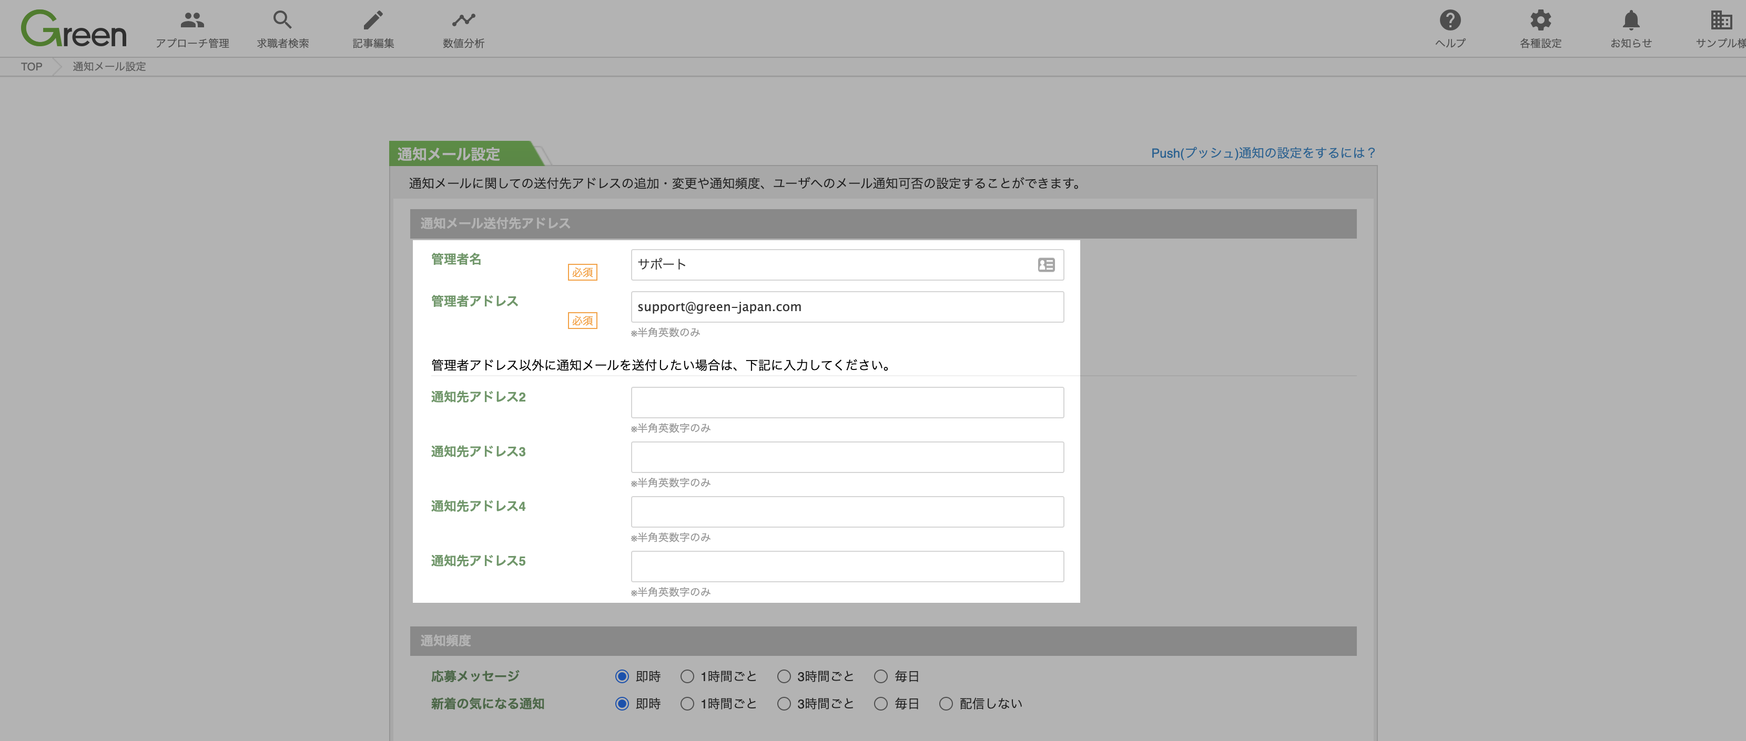This screenshot has width=1746, height=741.
Task: Select 配信しない for 新着の気になる通知
Action: click(x=946, y=704)
